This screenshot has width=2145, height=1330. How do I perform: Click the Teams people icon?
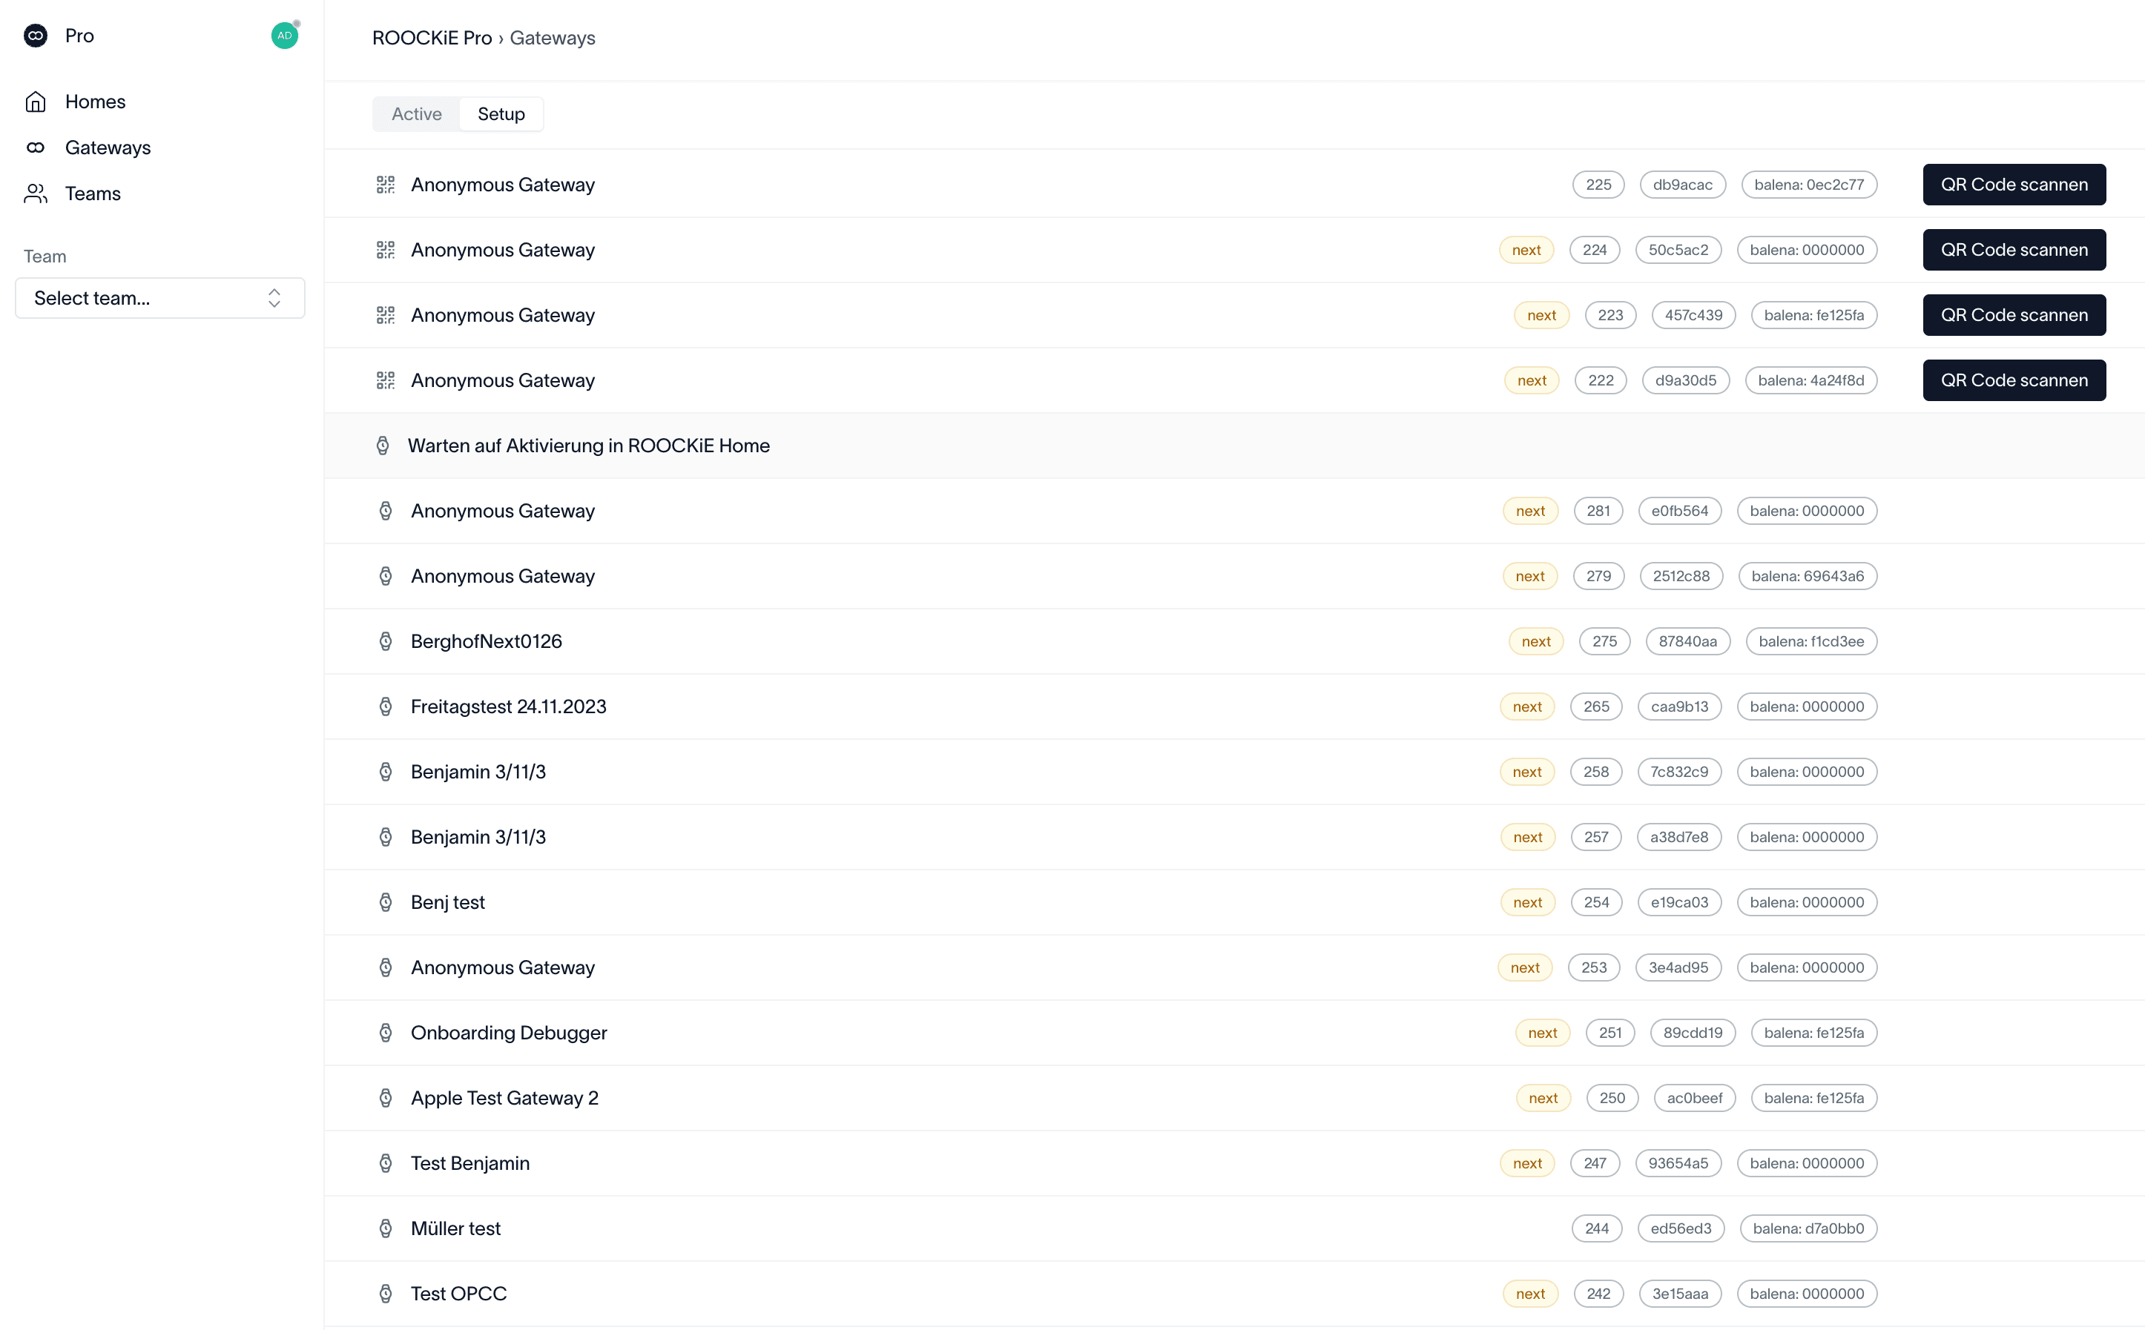tap(35, 193)
